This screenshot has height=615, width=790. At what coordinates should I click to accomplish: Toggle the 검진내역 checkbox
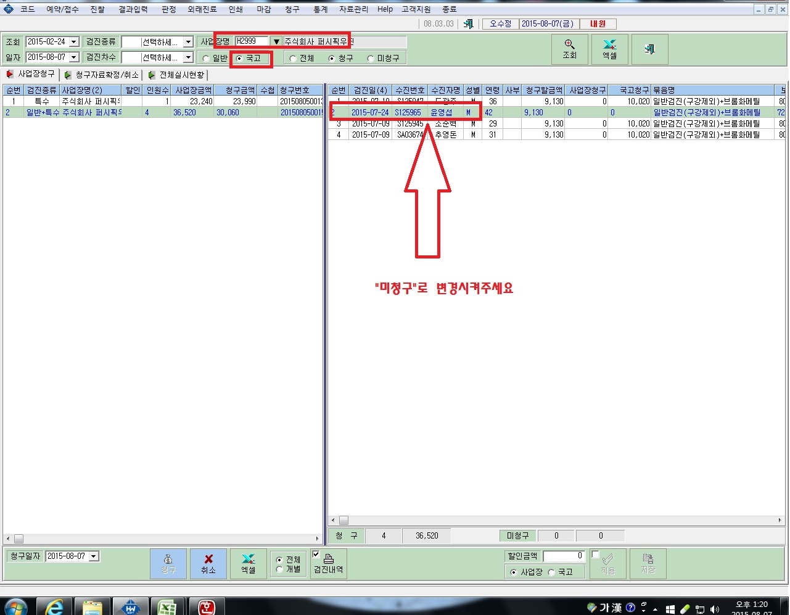[316, 554]
